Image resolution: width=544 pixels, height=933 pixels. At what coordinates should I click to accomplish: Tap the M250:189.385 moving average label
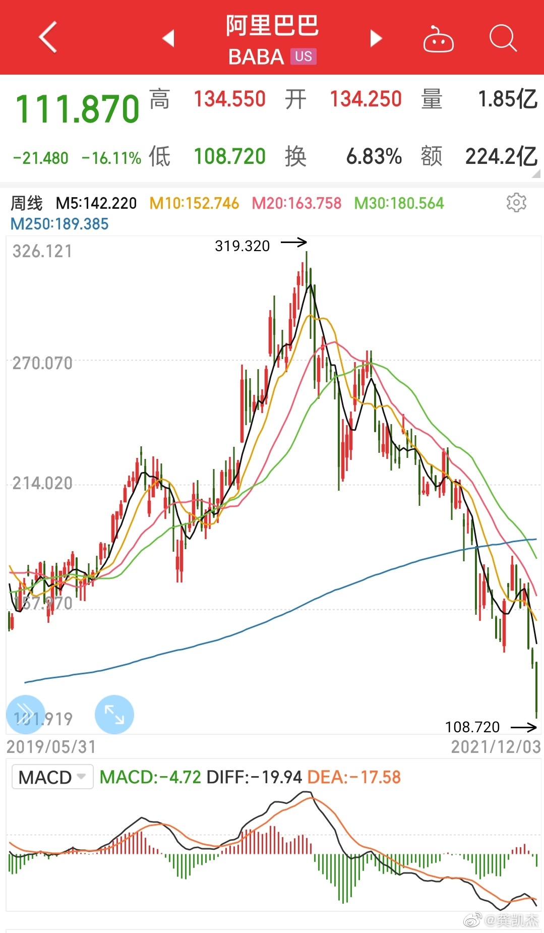59,224
